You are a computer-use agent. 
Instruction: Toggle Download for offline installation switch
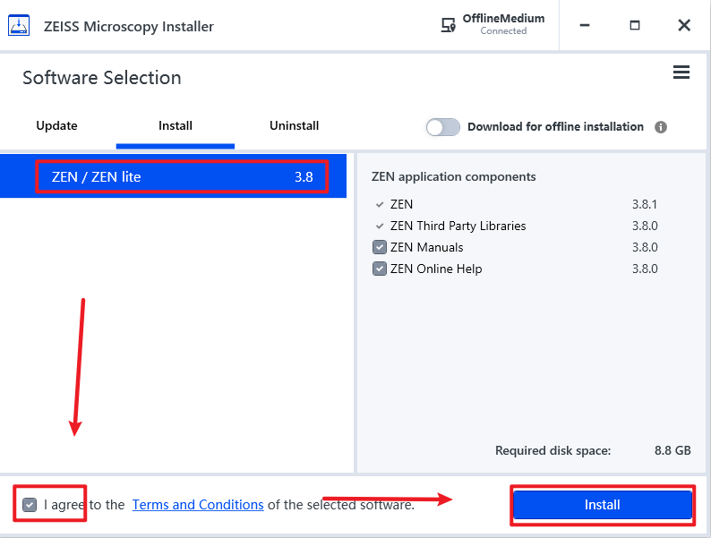(442, 127)
